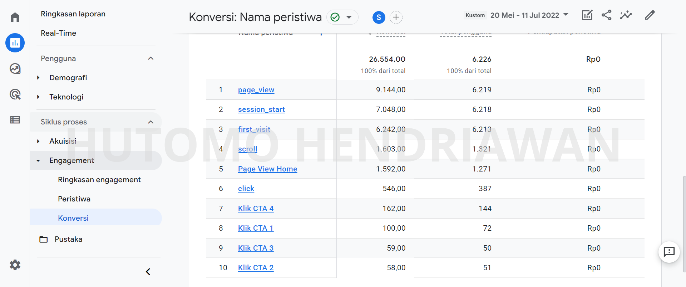
Task: Collapse the Pengguna section
Action: pos(151,58)
